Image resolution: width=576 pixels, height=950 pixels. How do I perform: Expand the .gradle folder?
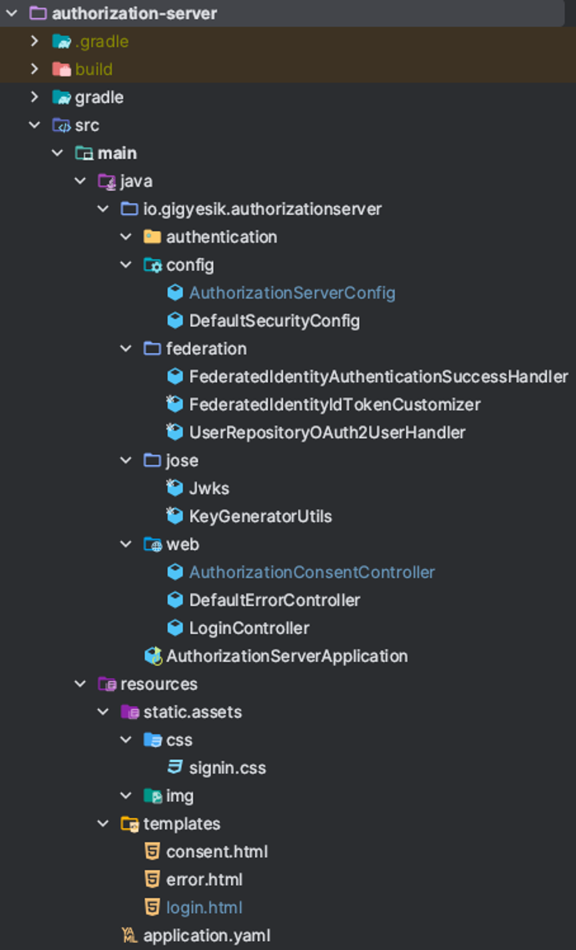coord(35,41)
